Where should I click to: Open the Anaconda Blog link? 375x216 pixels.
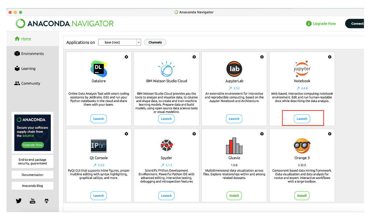(32, 186)
